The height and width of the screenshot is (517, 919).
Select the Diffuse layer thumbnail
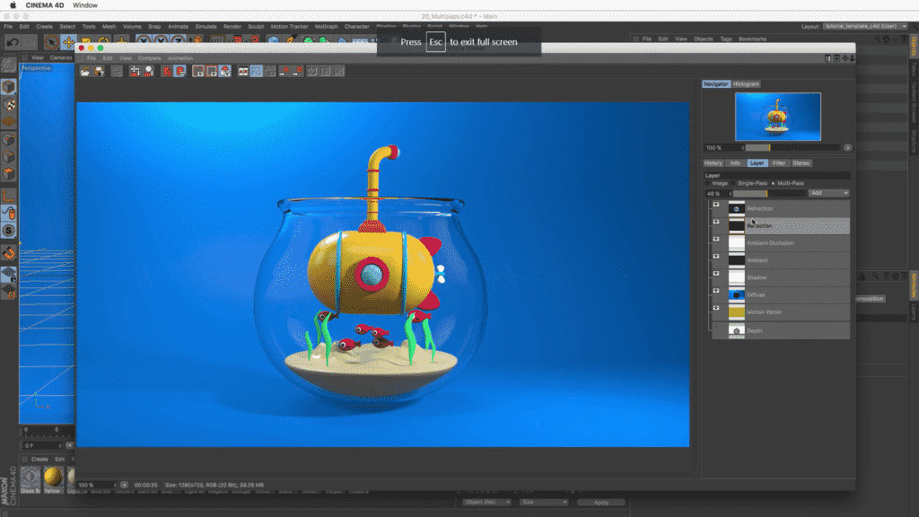(737, 294)
